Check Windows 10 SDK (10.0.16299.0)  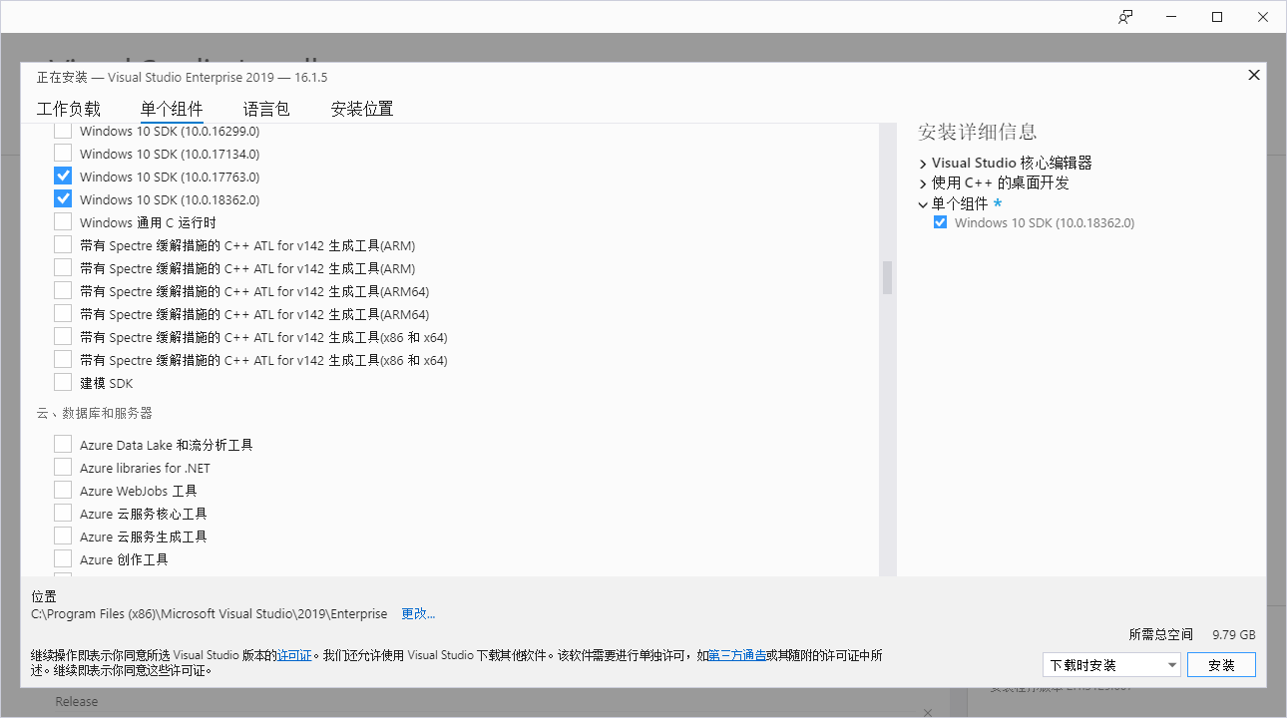pyautogui.click(x=63, y=131)
